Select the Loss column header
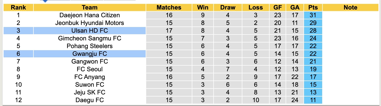 pos(256,7)
